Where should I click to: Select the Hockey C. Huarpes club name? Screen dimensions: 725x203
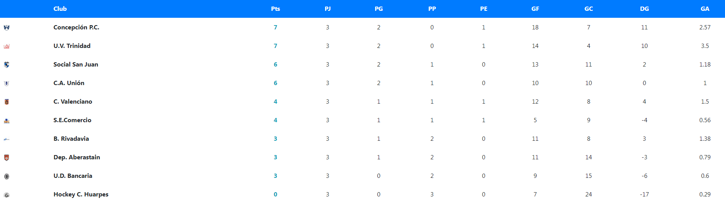[81, 194]
